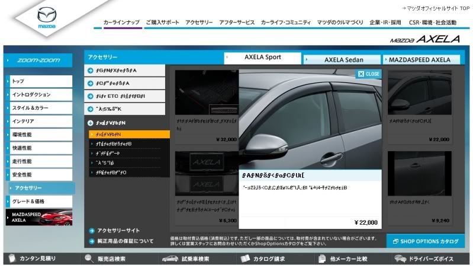Switch to the AXELA Sedan tab

(x=342, y=59)
